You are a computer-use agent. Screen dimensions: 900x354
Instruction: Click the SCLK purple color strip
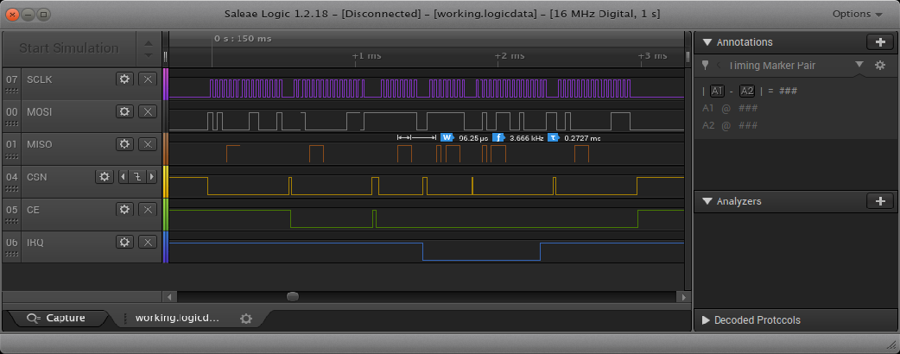click(x=166, y=84)
